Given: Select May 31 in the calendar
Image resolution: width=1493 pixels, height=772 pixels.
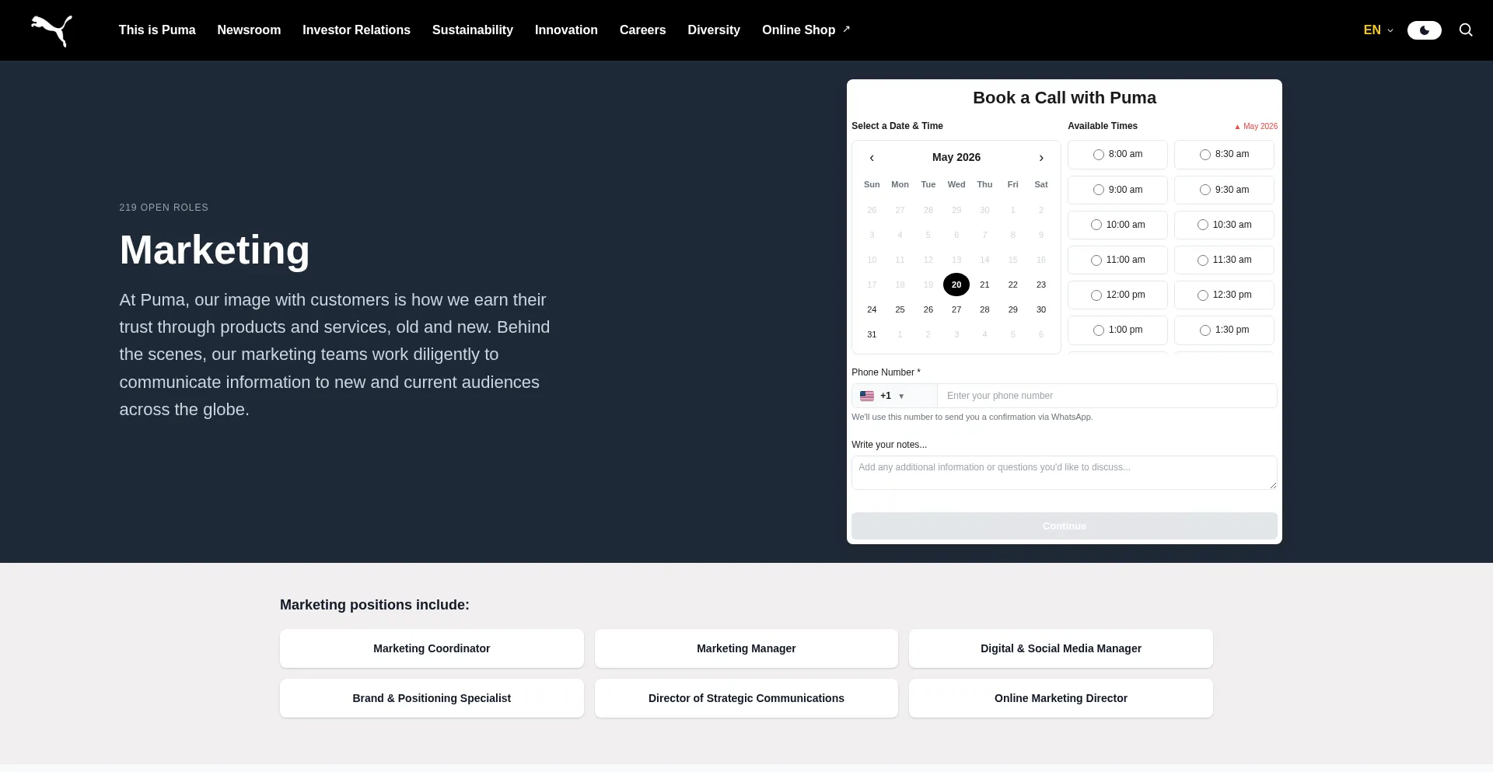Looking at the screenshot, I should (x=872, y=334).
